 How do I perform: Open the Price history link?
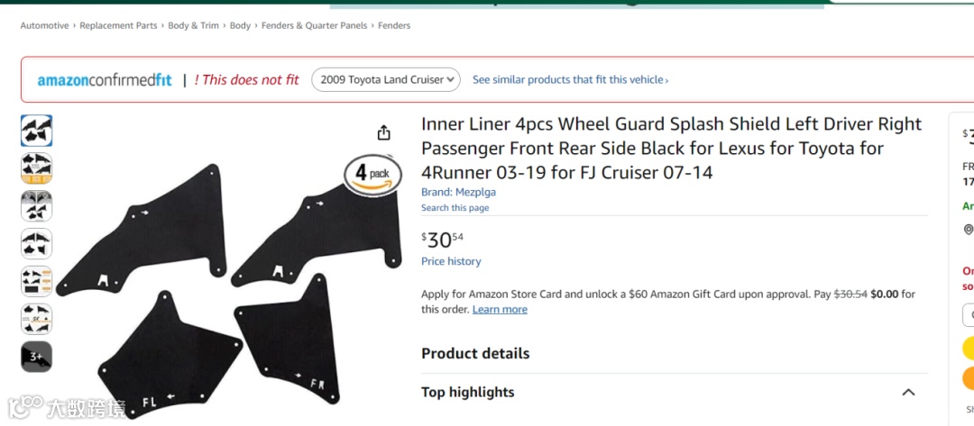(451, 261)
